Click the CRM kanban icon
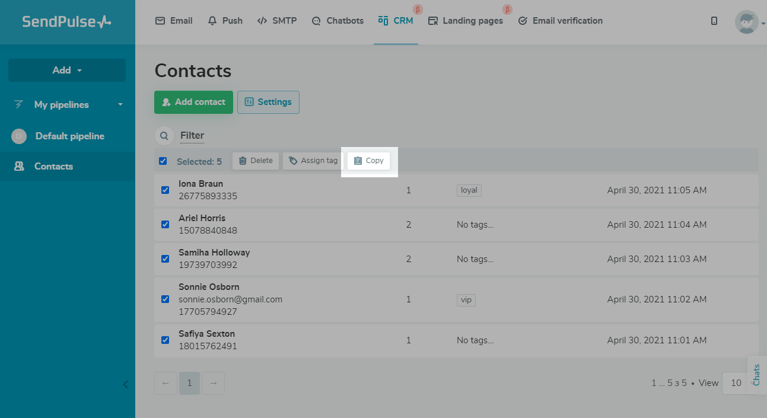The image size is (767, 418). click(383, 21)
